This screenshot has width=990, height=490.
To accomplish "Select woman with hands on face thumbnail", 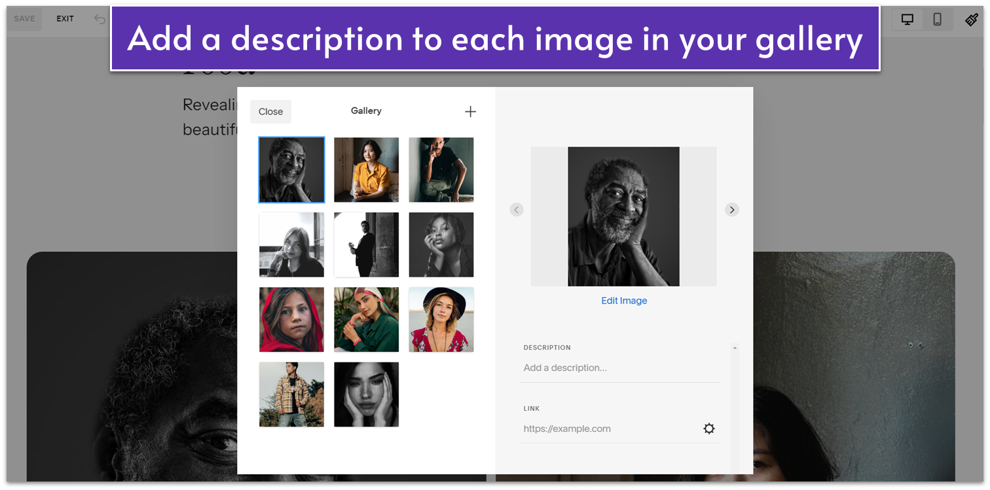I will 367,394.
